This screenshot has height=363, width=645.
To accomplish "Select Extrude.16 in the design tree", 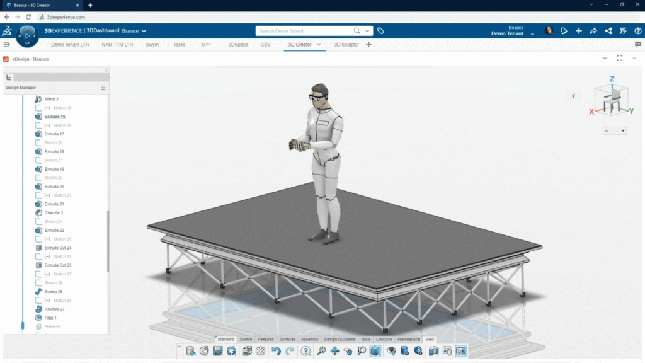I will [x=54, y=117].
